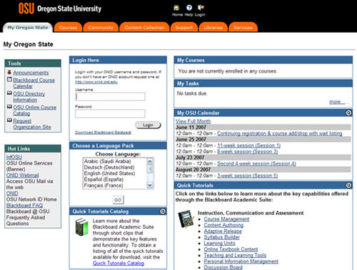Open OSU Online Course Catalog link
This screenshot has height=270, width=357.
point(35,110)
